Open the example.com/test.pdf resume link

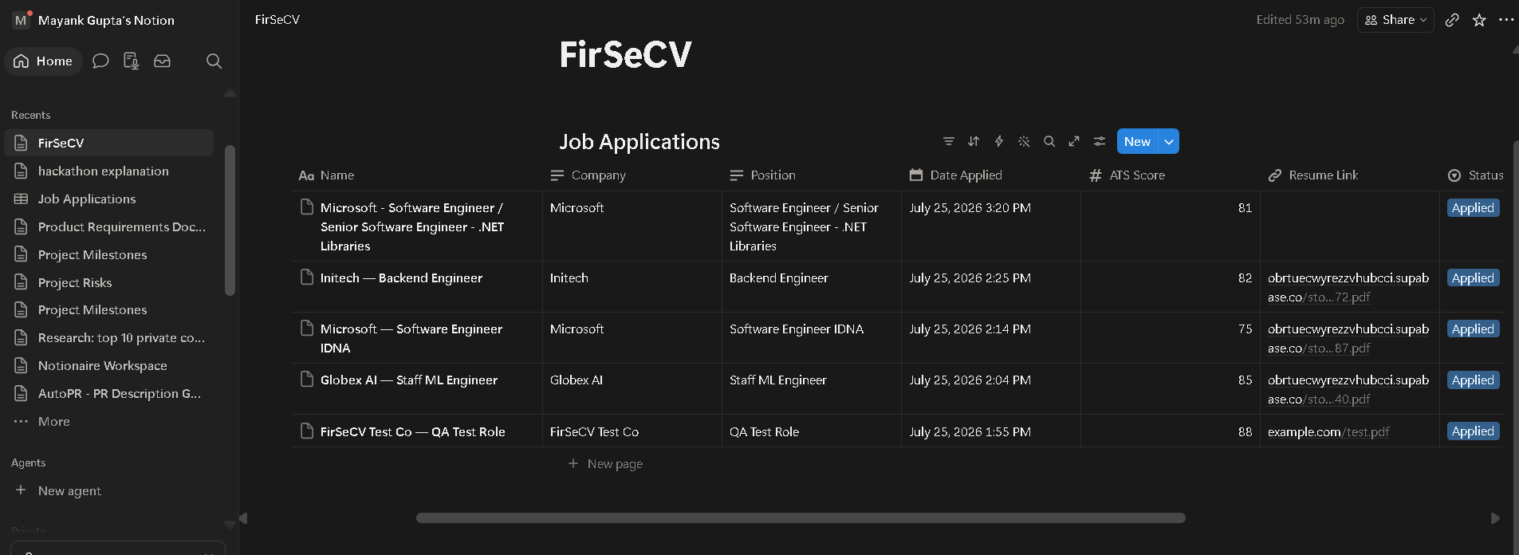(1328, 431)
